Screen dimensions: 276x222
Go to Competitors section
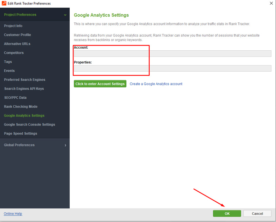(14, 53)
